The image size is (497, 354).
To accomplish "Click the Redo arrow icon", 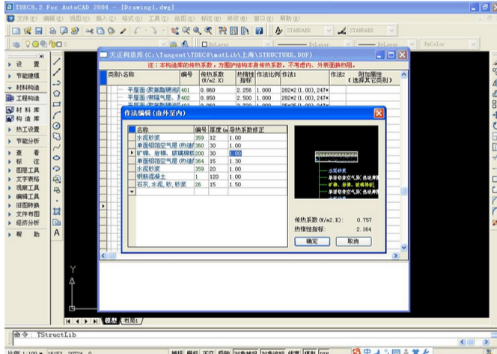I will (x=153, y=31).
